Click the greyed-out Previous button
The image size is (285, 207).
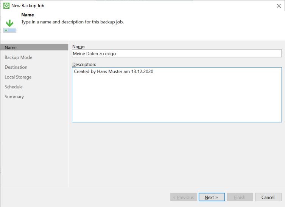184,197
